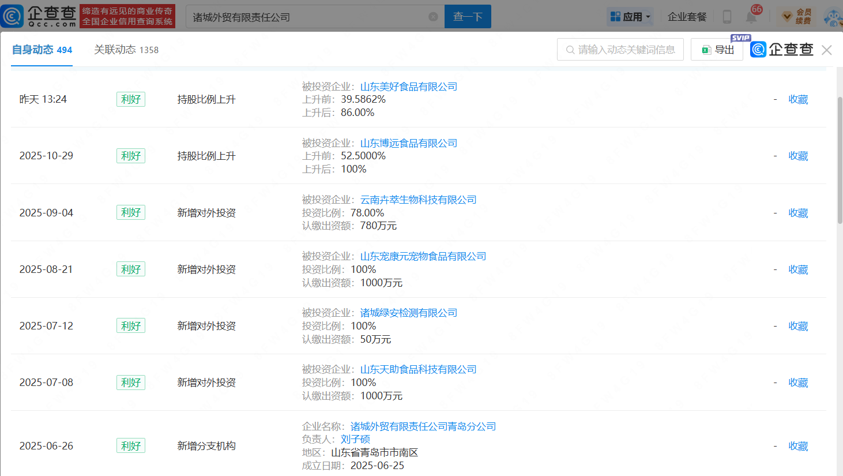The height and width of the screenshot is (476, 843).
Task: Click the vertical scrollbar of the list
Action: point(840,162)
